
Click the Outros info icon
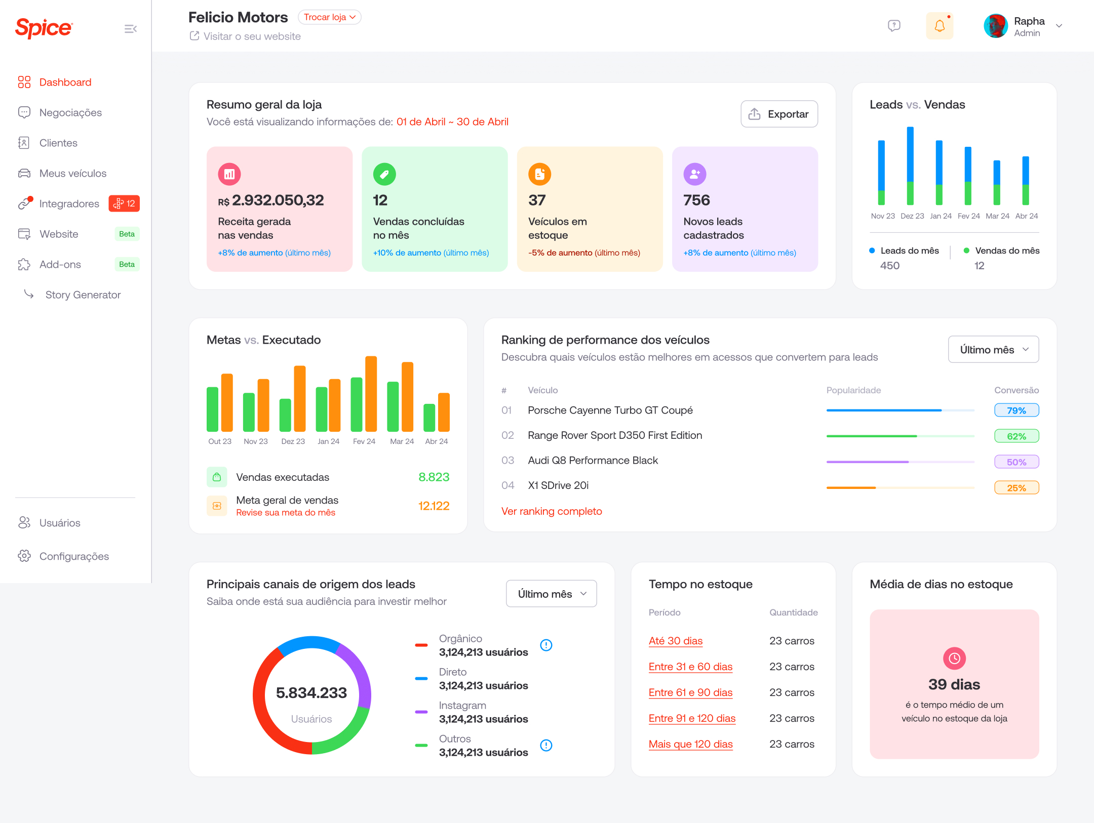click(546, 746)
